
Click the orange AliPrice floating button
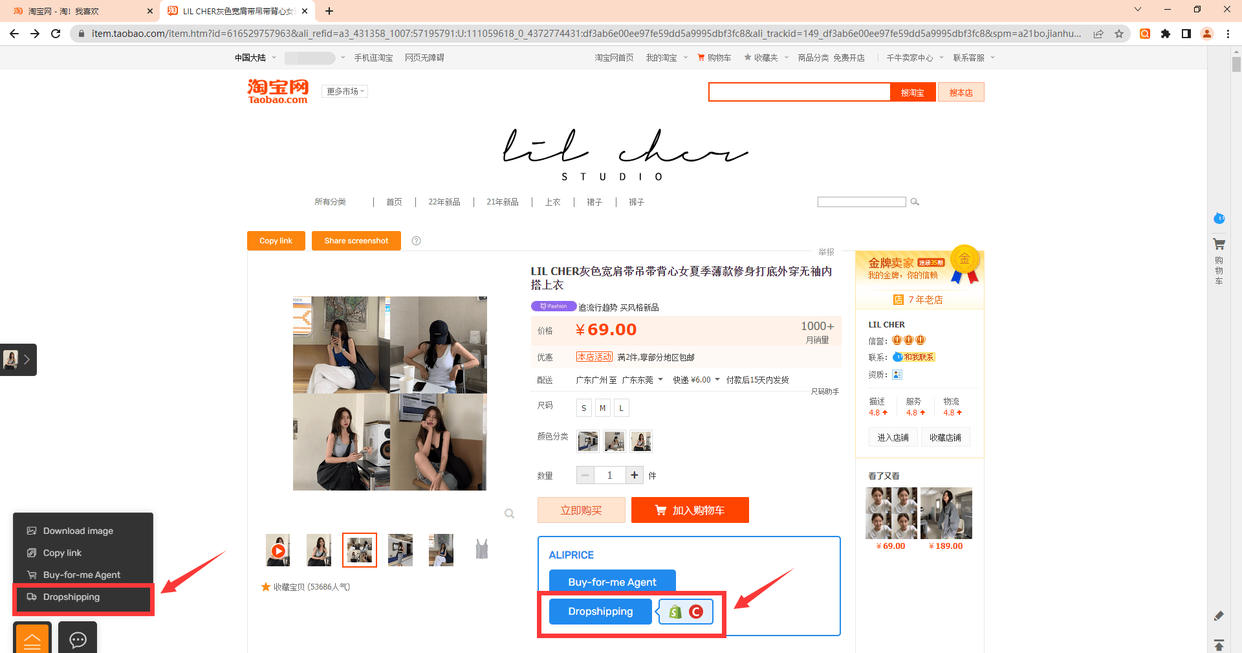pyautogui.click(x=32, y=637)
